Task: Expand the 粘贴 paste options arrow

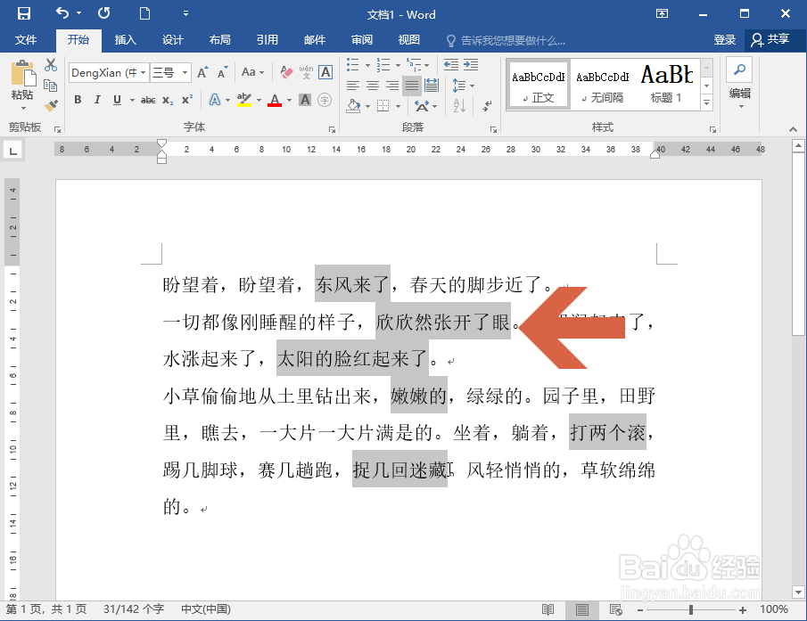Action: [23, 108]
